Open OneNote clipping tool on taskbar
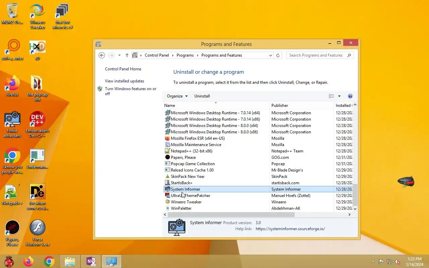This screenshot has height=268, width=429. pyautogui.click(x=91, y=261)
